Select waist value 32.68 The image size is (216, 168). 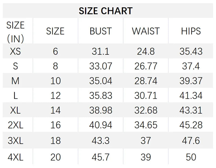click(146, 110)
